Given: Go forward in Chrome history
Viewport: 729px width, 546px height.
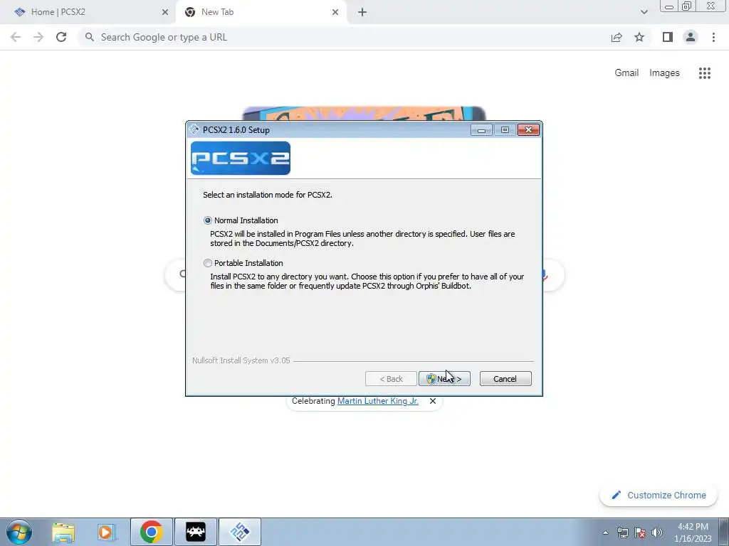Looking at the screenshot, I should [x=38, y=37].
